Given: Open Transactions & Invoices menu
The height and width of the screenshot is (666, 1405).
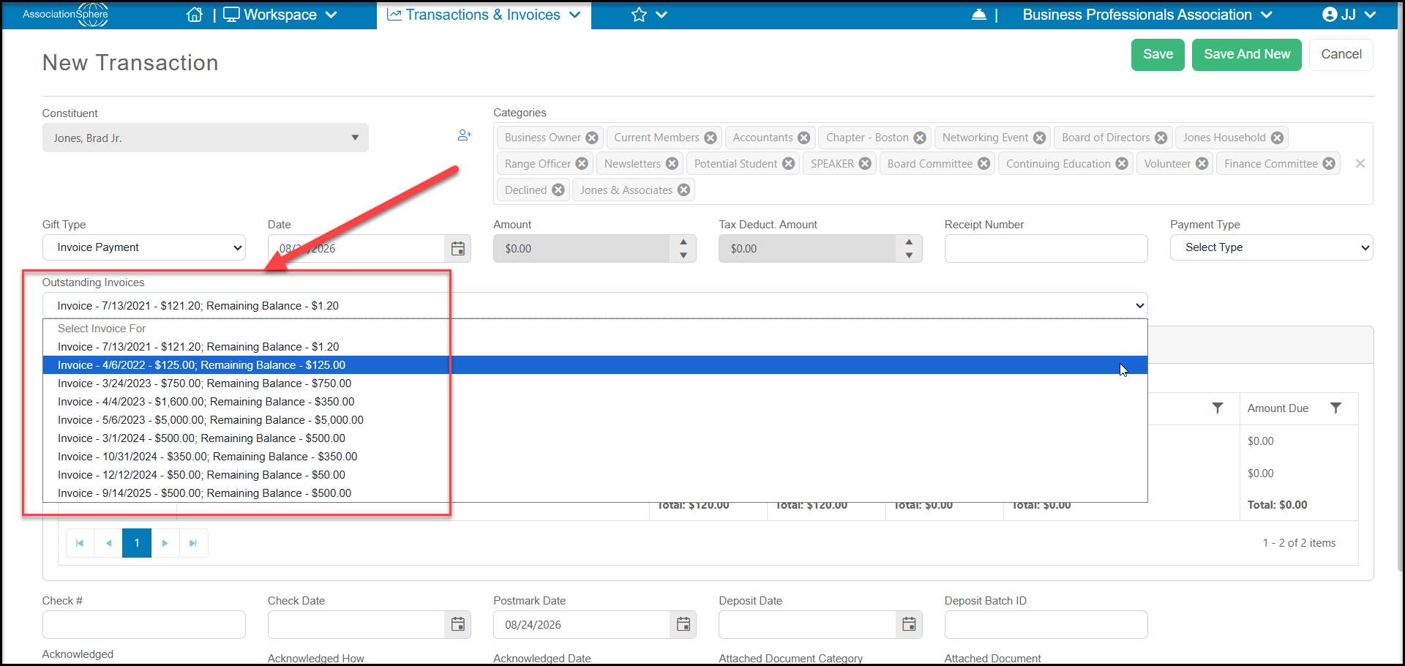Looking at the screenshot, I should point(484,15).
